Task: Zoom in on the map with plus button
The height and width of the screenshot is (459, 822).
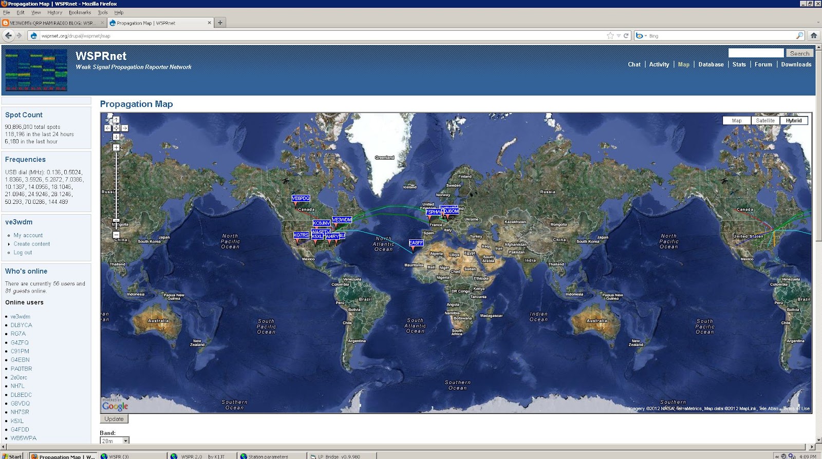Action: [116, 147]
